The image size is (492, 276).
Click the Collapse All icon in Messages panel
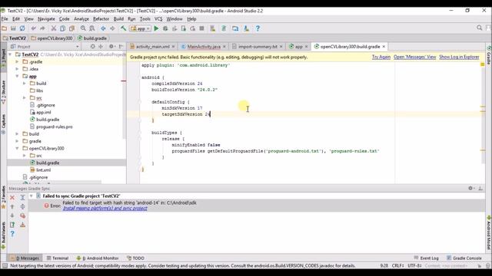click(22, 206)
